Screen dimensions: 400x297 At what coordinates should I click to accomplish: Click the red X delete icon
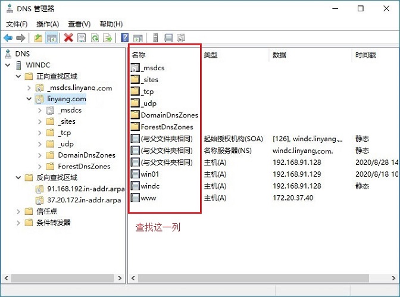coord(68,38)
